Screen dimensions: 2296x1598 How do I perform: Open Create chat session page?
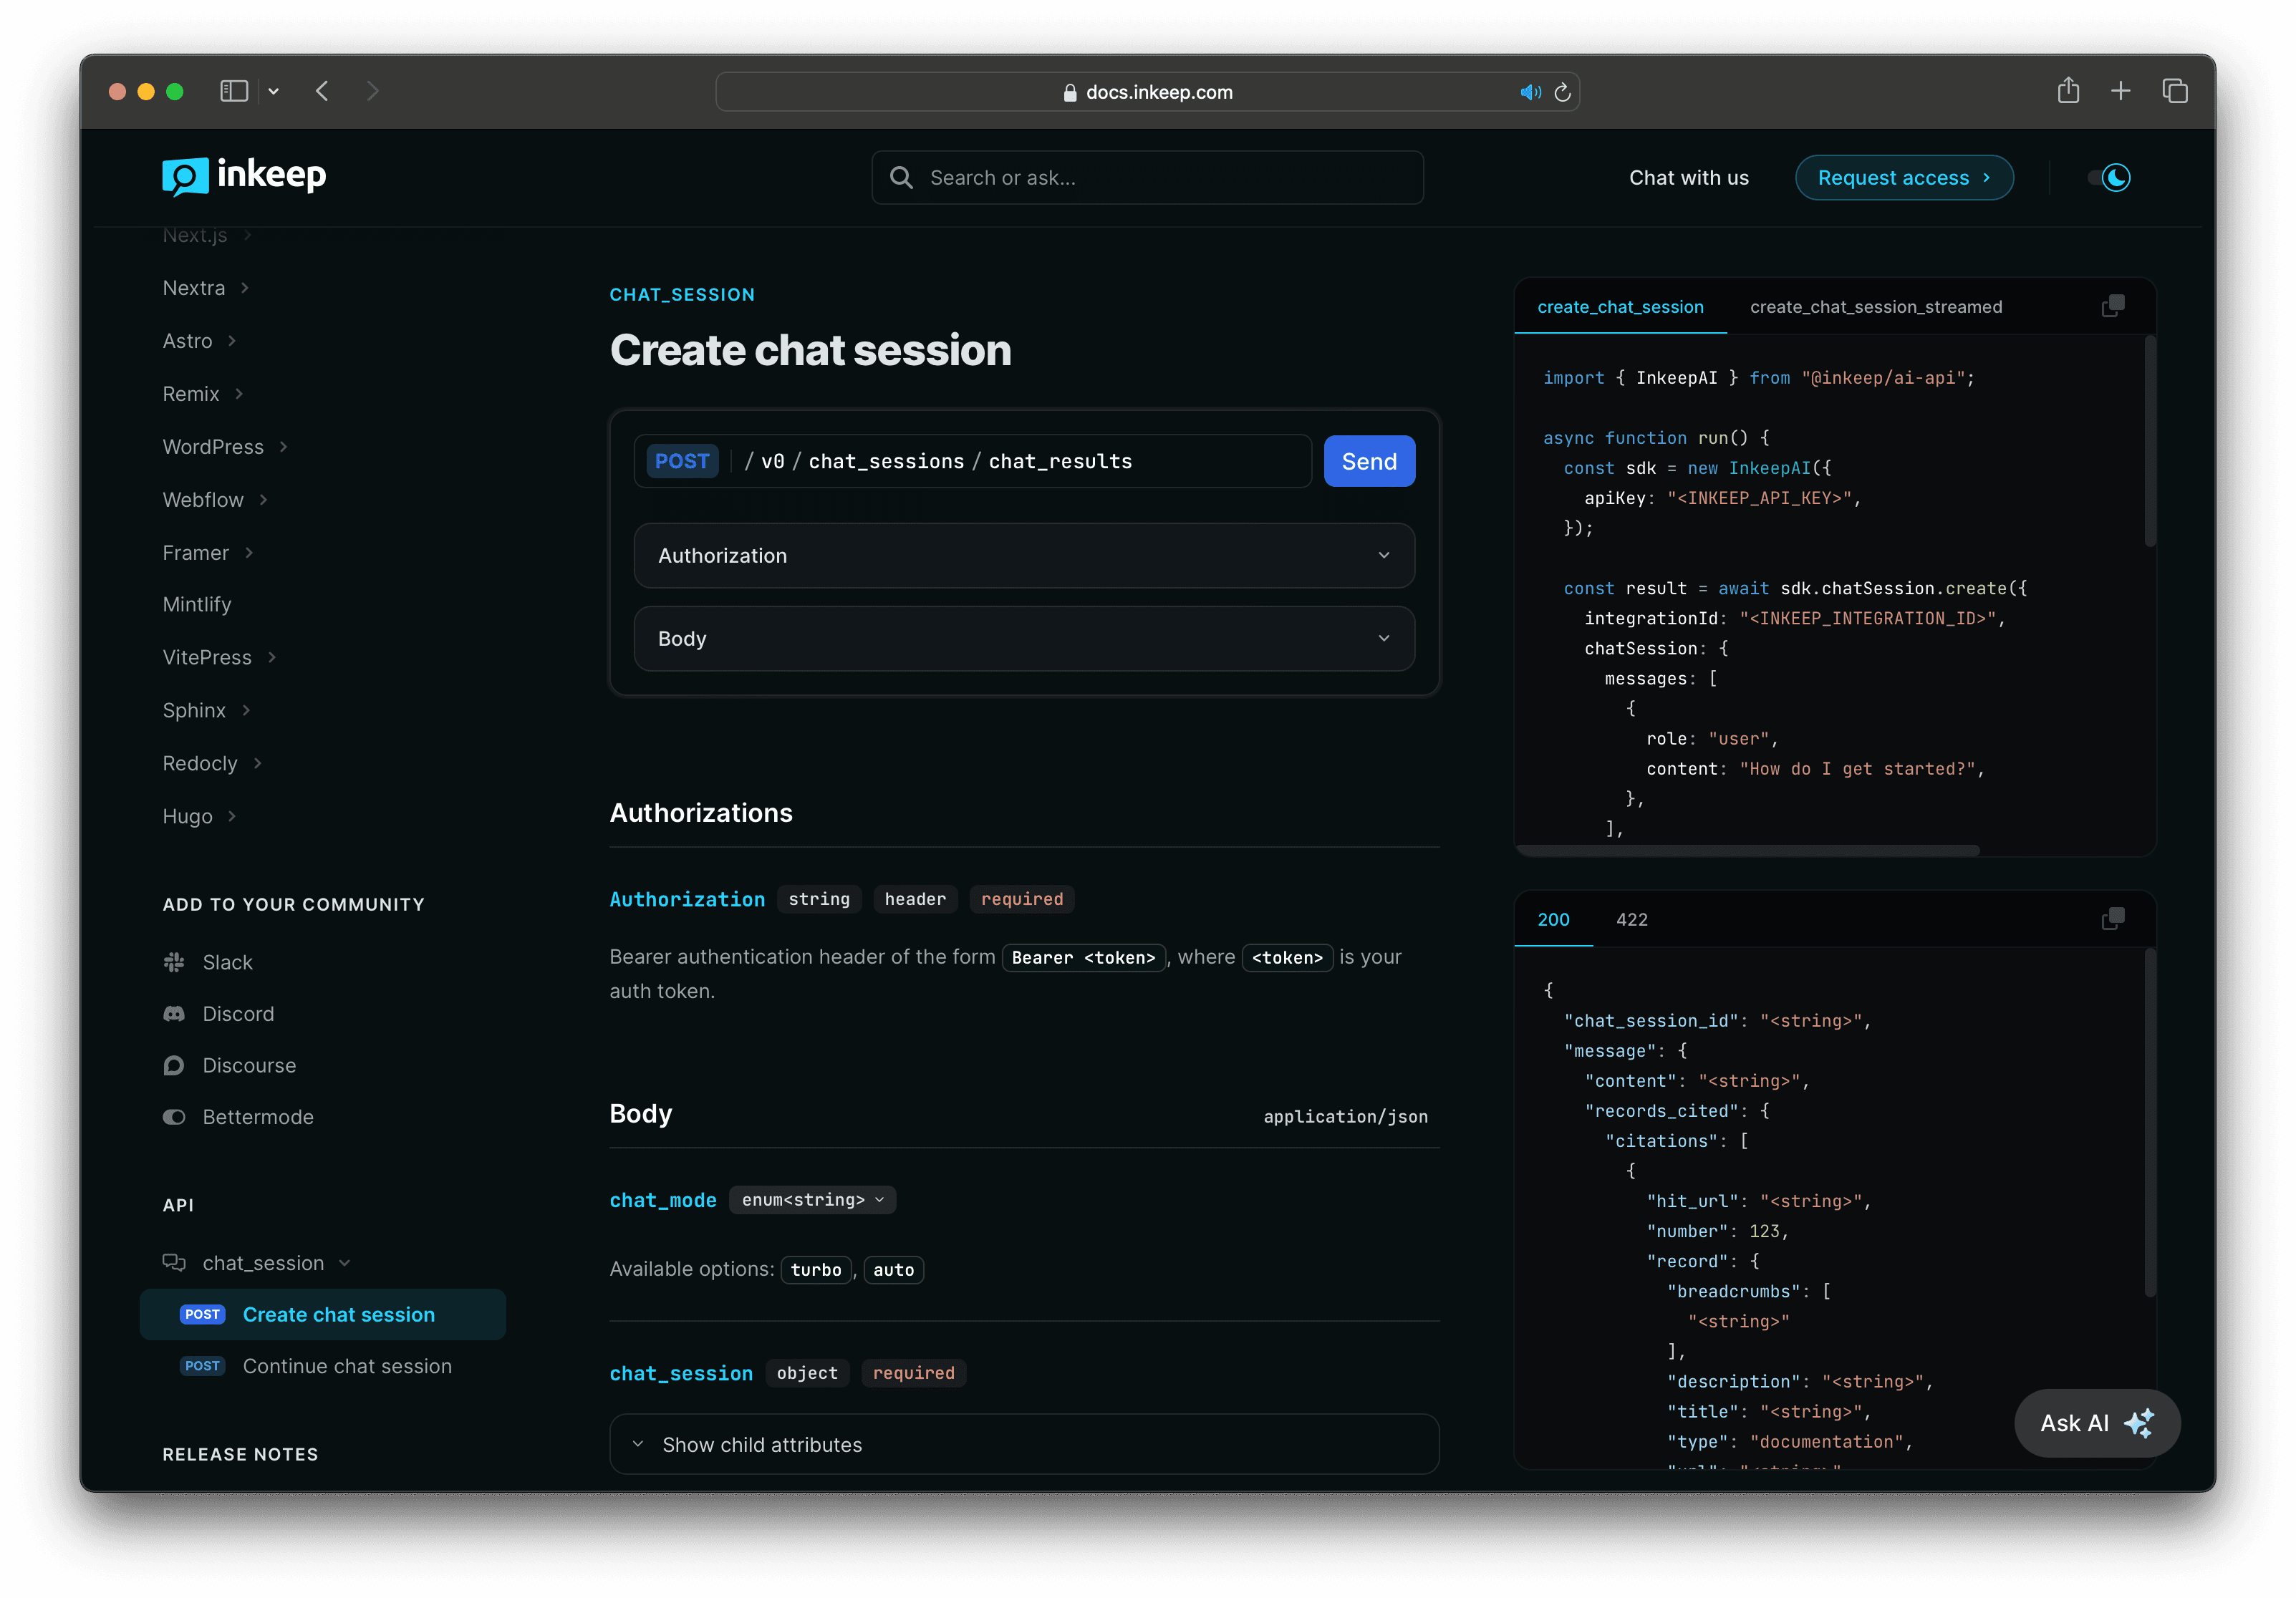(323, 1315)
